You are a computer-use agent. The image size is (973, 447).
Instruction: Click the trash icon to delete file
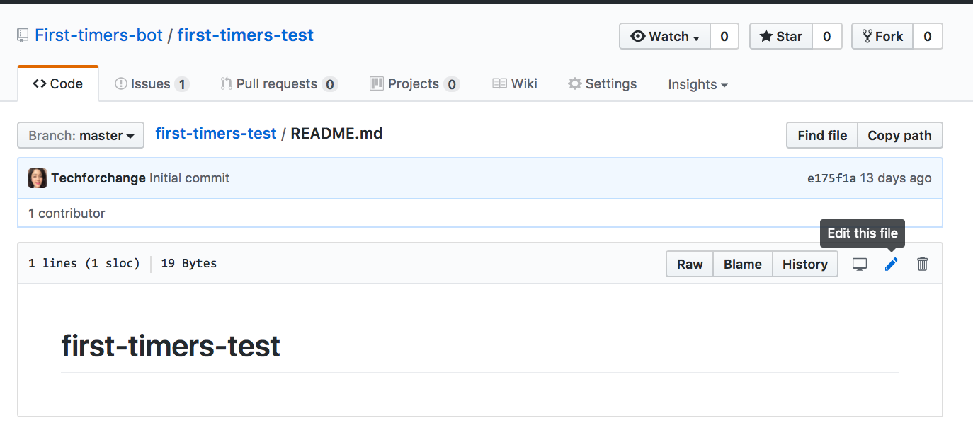click(922, 264)
